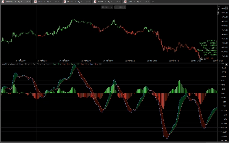Click the 25 Mar 21:00 time label

coord(21,60)
